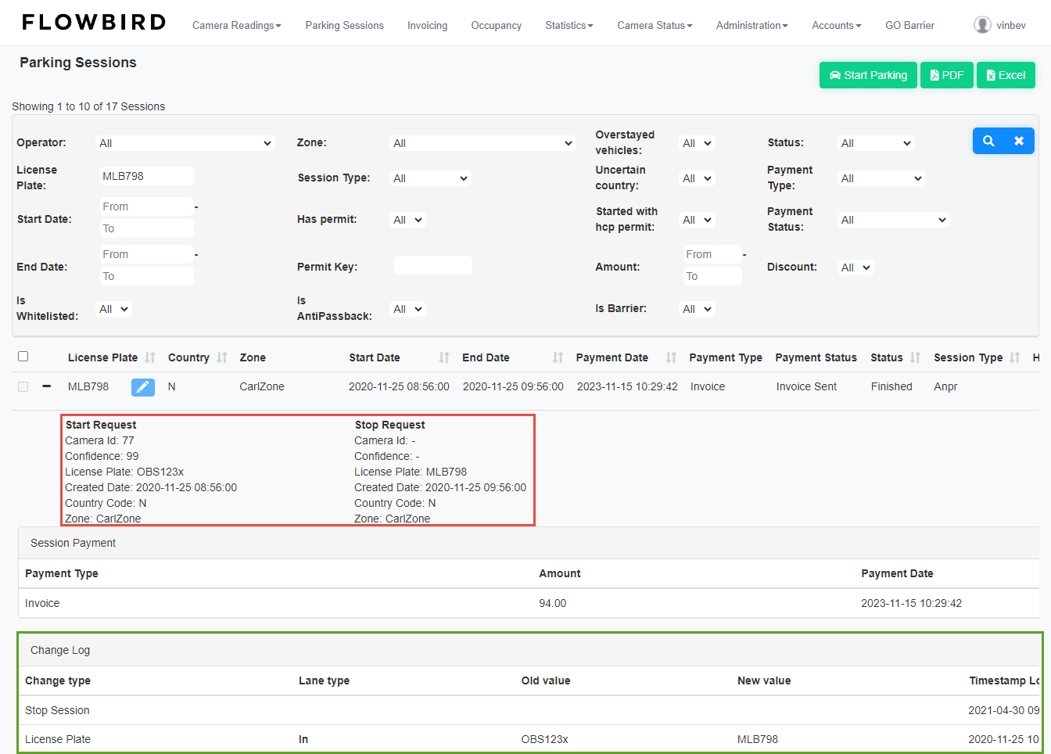Clear filters with the X icon

(1019, 141)
